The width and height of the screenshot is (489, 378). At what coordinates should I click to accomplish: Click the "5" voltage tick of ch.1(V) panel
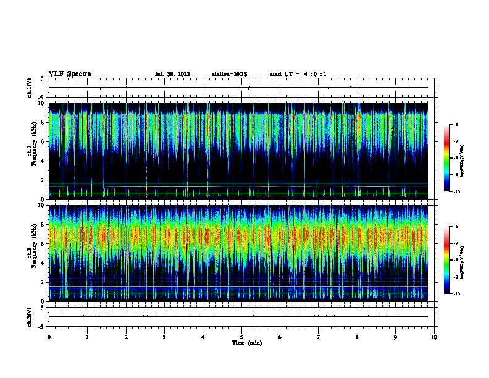tap(43, 78)
